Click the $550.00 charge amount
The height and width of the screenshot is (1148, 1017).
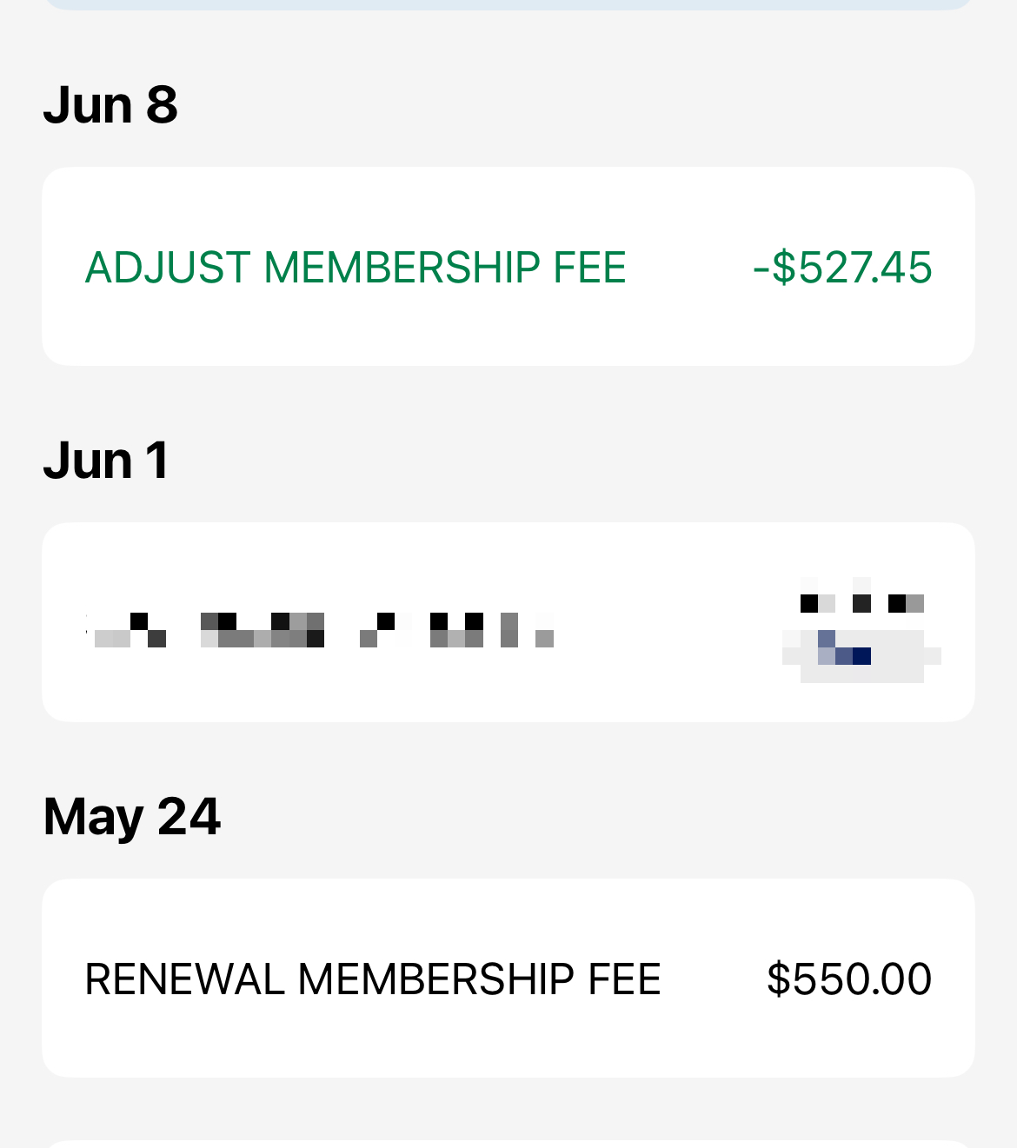click(849, 979)
